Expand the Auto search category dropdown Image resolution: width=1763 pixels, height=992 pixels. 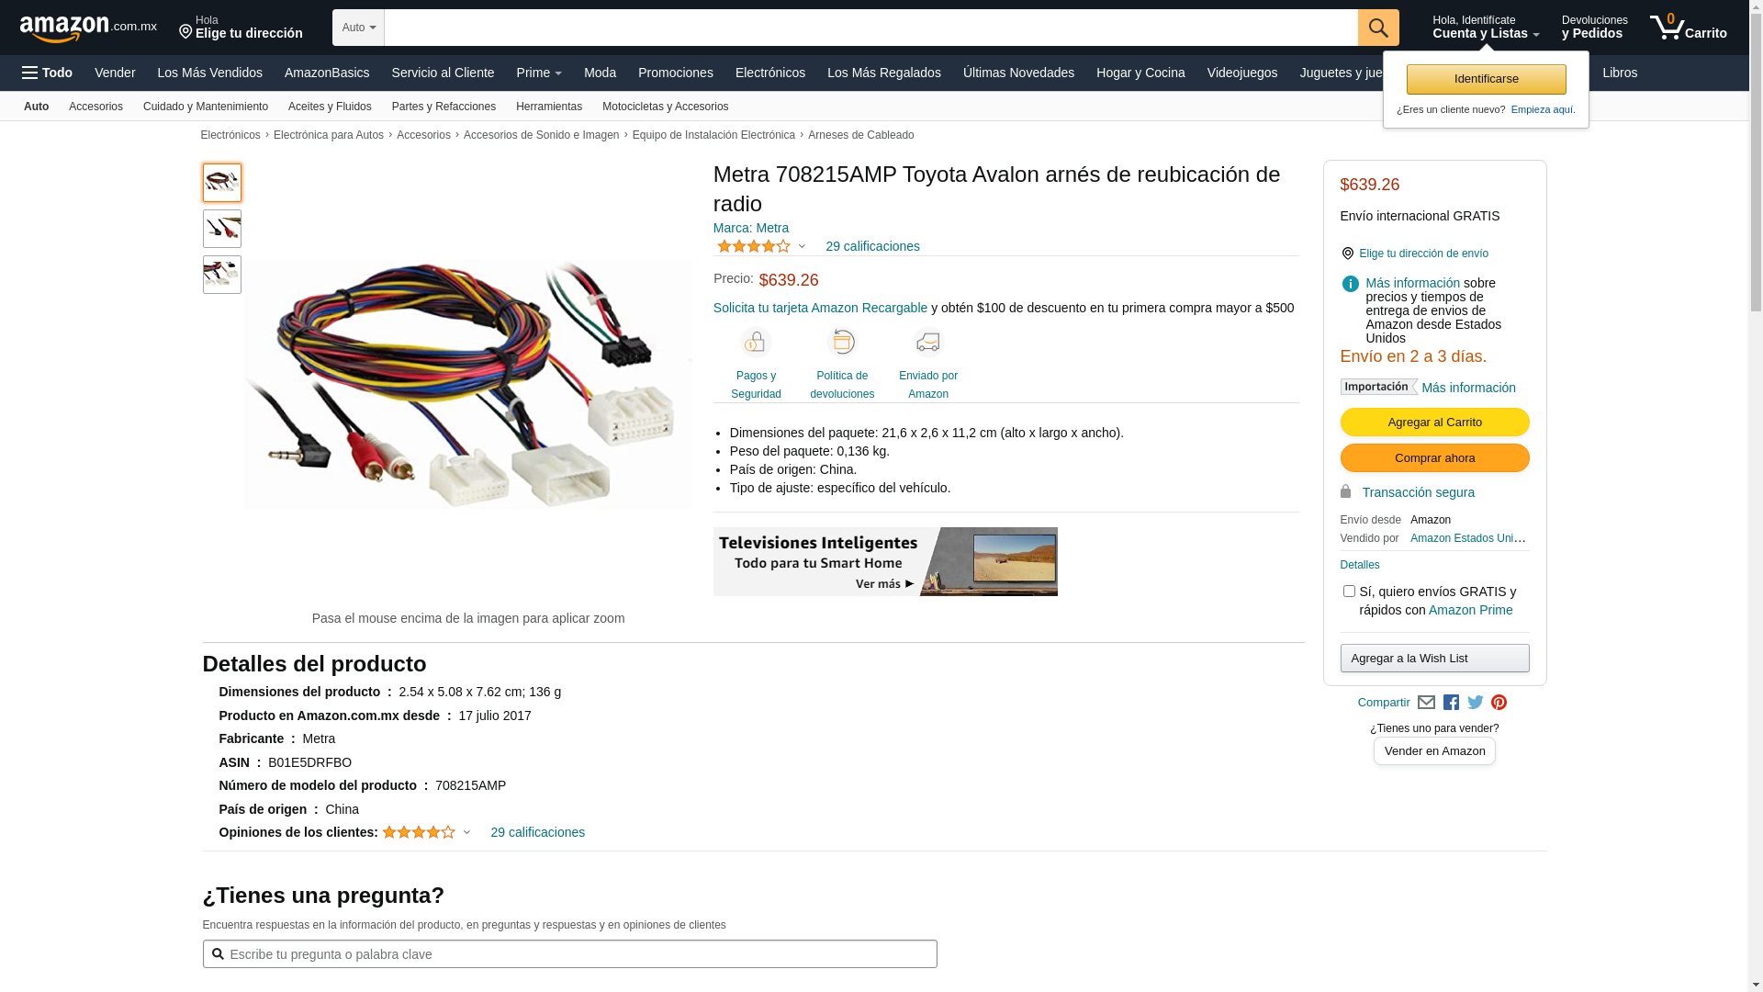point(359,28)
